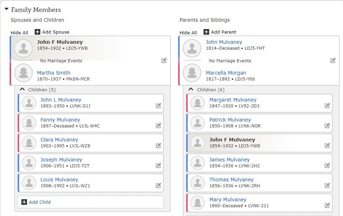
Task: Edit John L Mulvaney's relationship via pencil icon
Action: click(x=159, y=106)
